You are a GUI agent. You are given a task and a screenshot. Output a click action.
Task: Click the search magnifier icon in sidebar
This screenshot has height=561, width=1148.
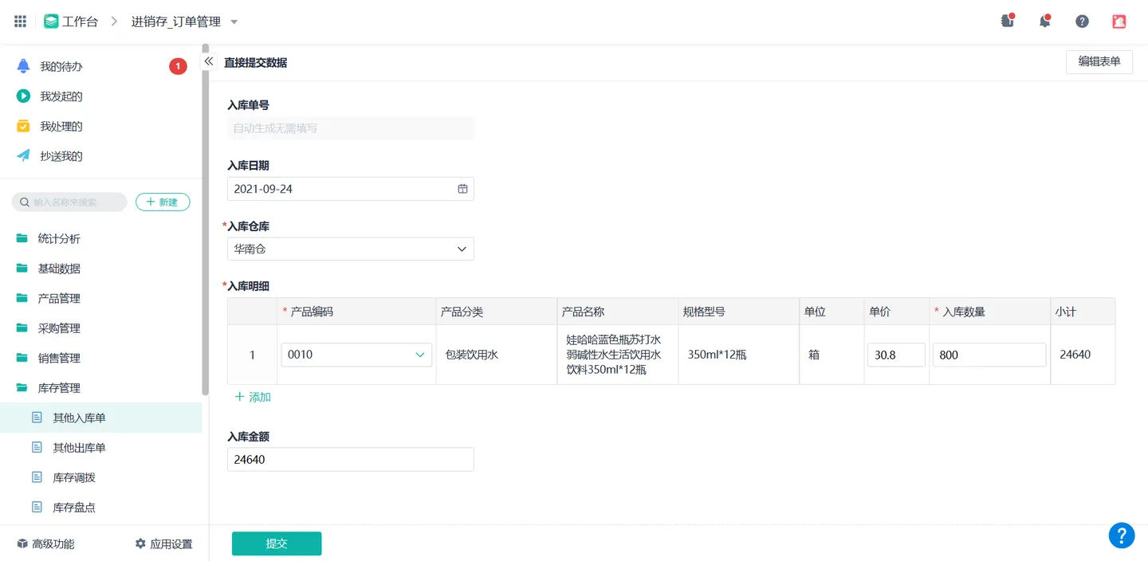25,202
